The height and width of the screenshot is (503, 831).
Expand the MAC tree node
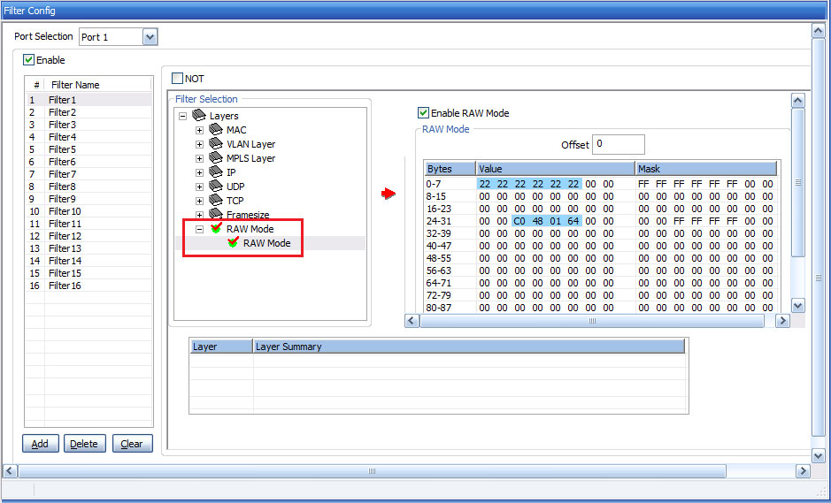[199, 130]
